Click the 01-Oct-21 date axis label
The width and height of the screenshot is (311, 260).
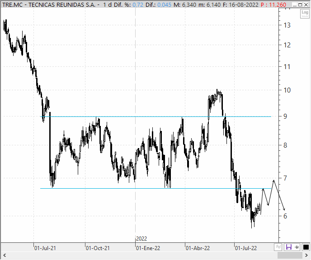(98, 248)
